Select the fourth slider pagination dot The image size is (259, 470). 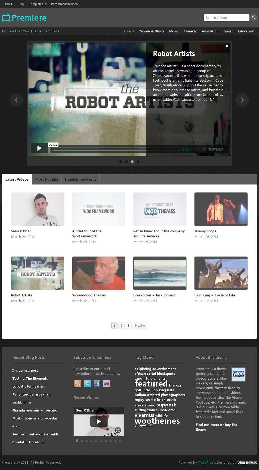[138, 161]
